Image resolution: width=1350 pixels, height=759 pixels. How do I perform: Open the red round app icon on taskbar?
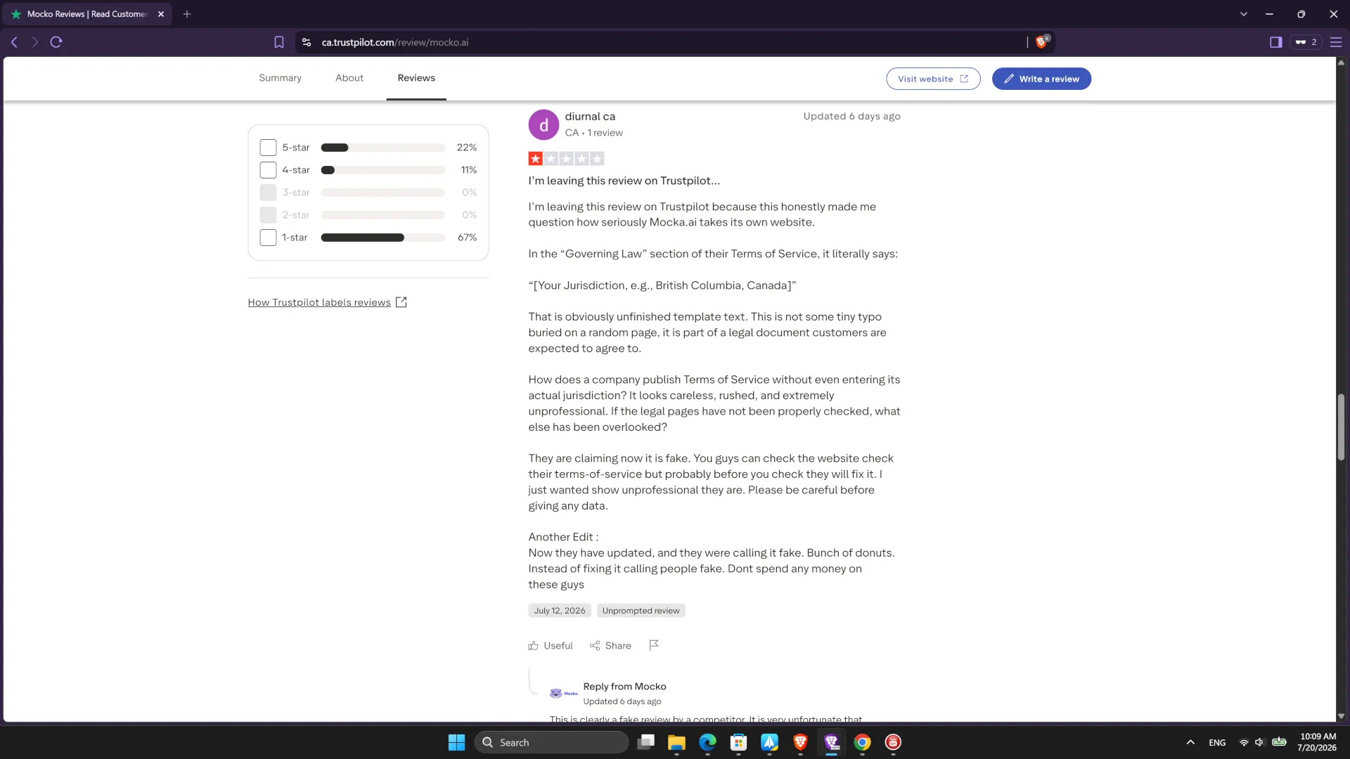(893, 742)
